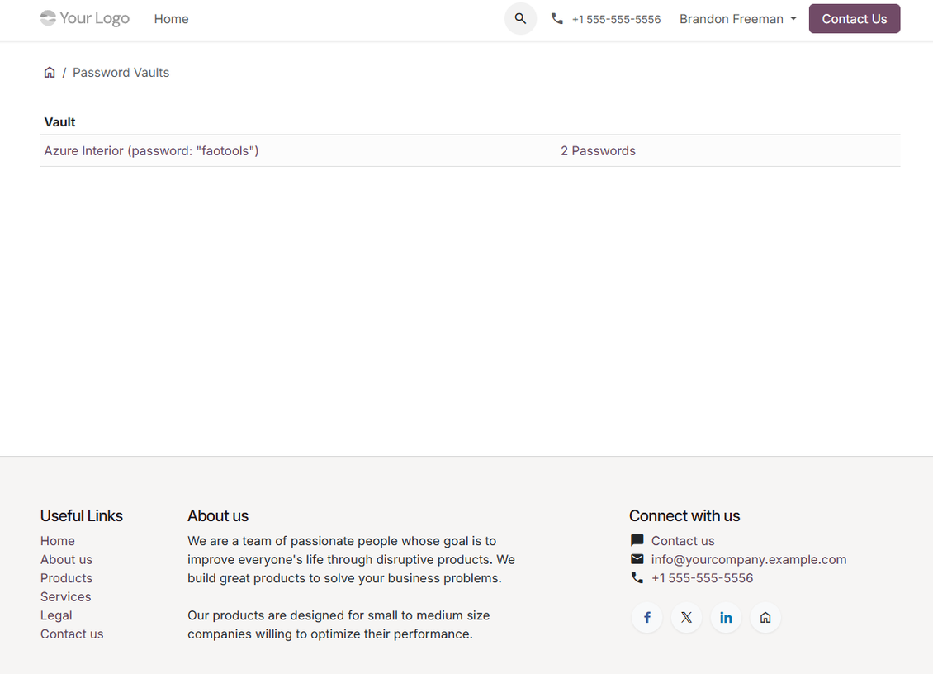Call the header number +1 555-555-5556
This screenshot has width=933, height=674.
[x=616, y=20]
